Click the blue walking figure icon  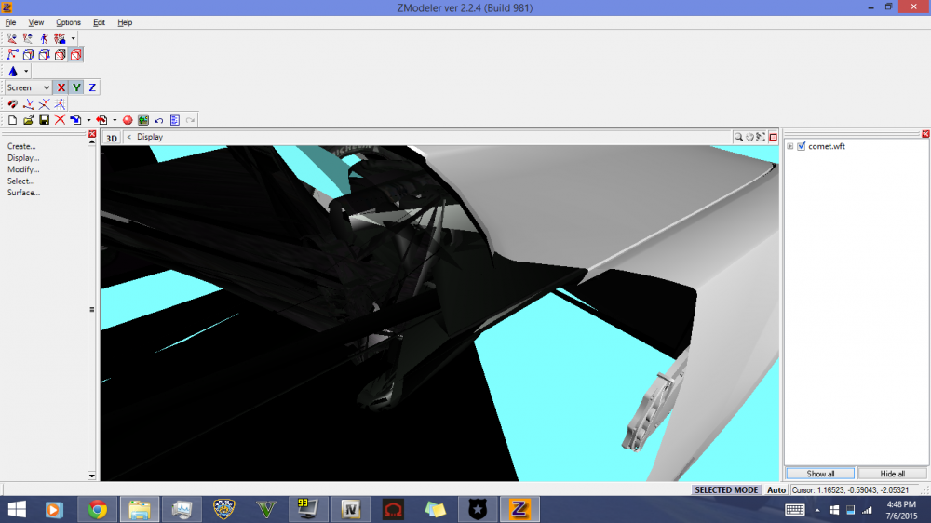(44, 38)
